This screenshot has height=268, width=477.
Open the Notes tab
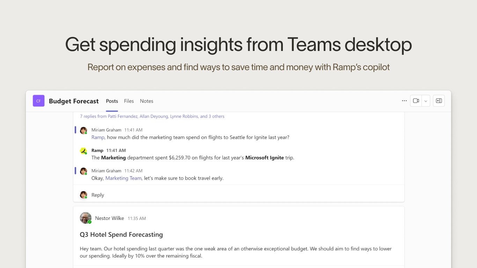click(147, 101)
